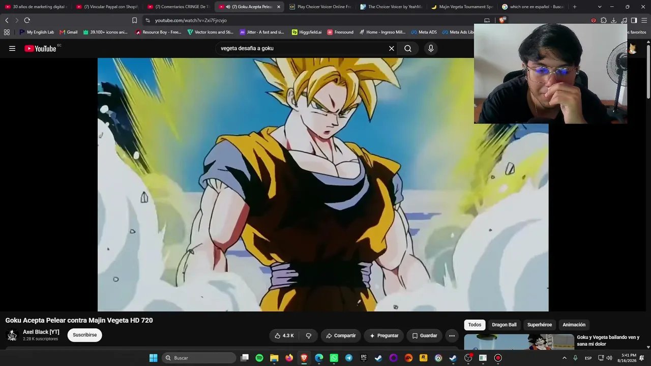This screenshot has height=366, width=651.
Task: Open the Axel Black [YT] channel name
Action: pos(41,332)
